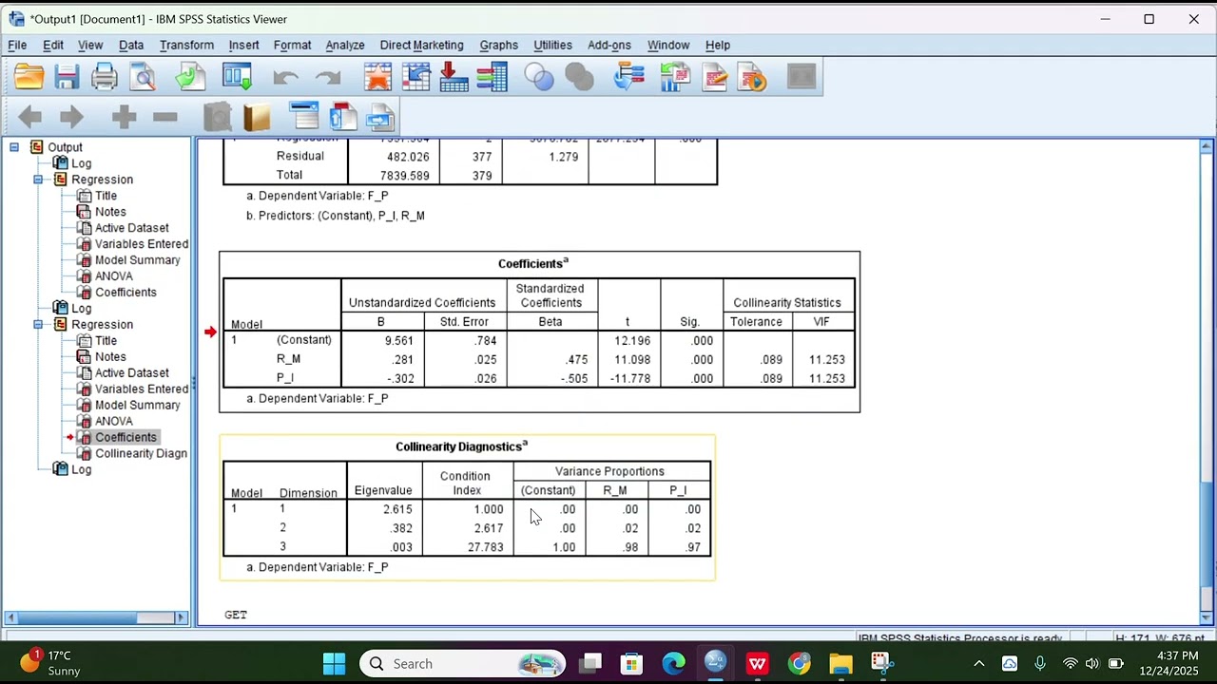Click the Run Script icon
This screenshot has width=1217, height=684.
pos(751,77)
